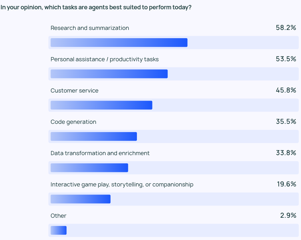This screenshot has height=240, width=301.
Task: Click the 45.8% percentage value
Action: click(286, 90)
